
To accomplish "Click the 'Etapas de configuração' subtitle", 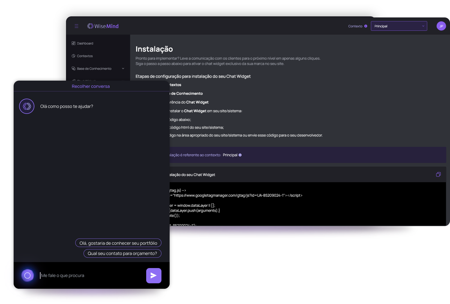I will (x=193, y=76).
